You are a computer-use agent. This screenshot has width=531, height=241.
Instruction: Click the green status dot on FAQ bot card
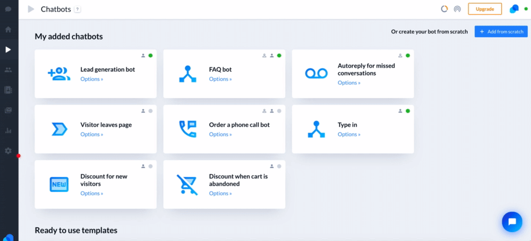[279, 56]
